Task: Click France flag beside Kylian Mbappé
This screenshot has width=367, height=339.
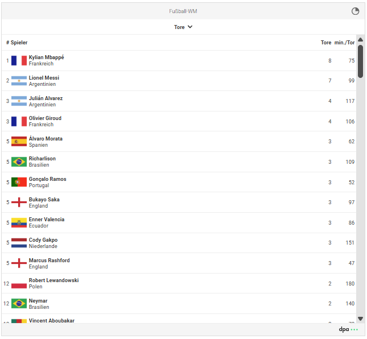Action: (19, 61)
